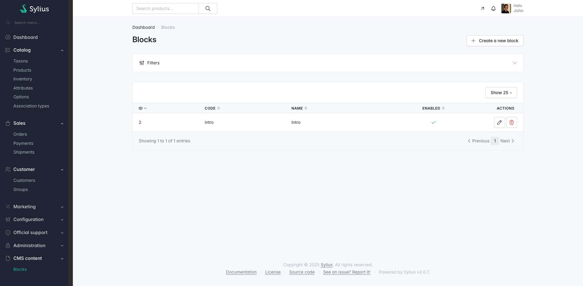Toggle sorting on the ID column
Viewport: 583px width, 286px height.
[x=142, y=108]
